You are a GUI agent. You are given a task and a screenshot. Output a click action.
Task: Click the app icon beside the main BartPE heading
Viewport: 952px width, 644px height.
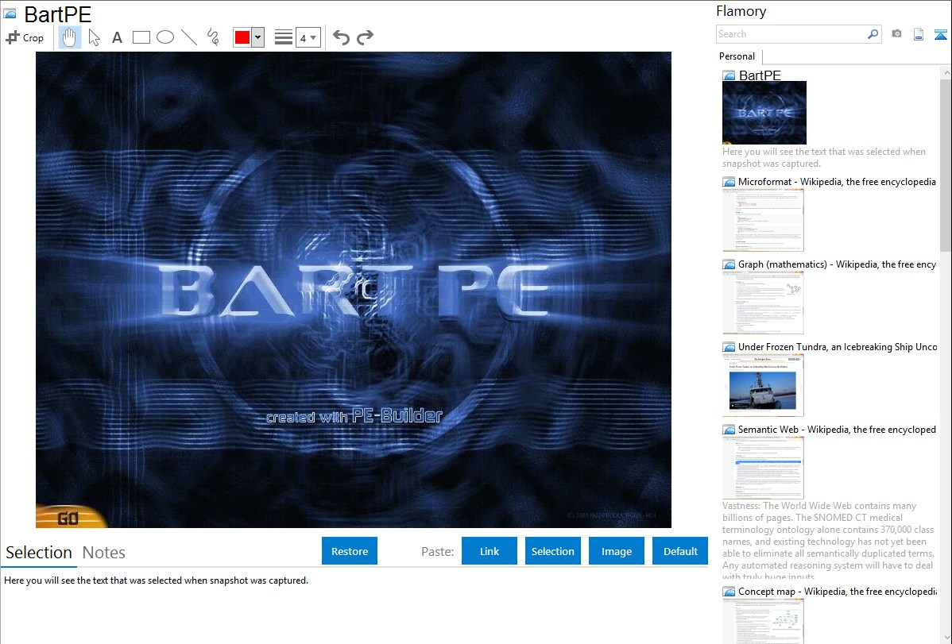(x=10, y=13)
